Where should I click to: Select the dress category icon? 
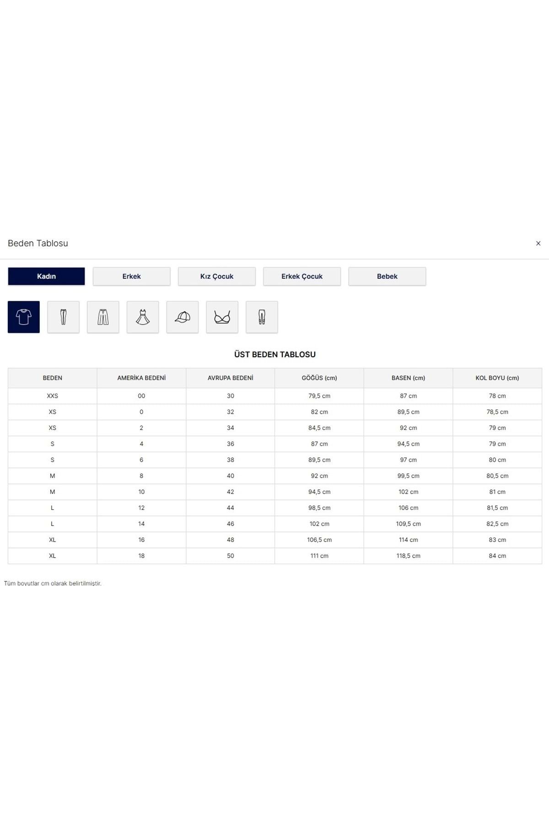pyautogui.click(x=143, y=317)
